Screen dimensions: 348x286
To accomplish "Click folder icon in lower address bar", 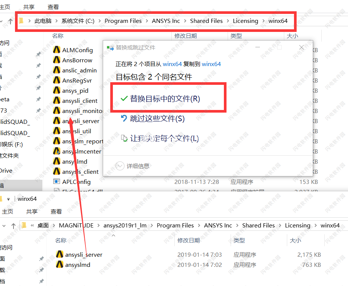I will 24,226.
